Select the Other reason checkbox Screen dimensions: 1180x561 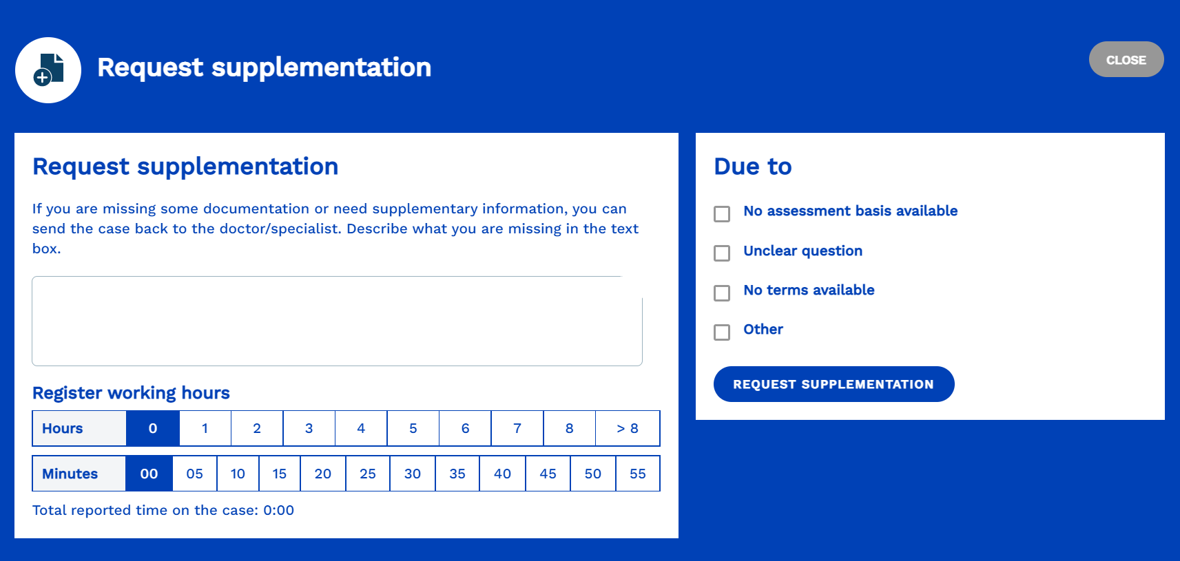(722, 332)
